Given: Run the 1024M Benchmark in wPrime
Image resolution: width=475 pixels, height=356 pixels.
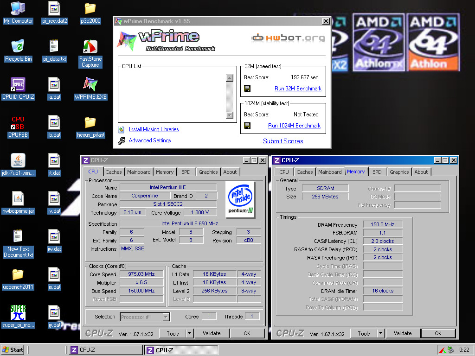Looking at the screenshot, I should [294, 126].
